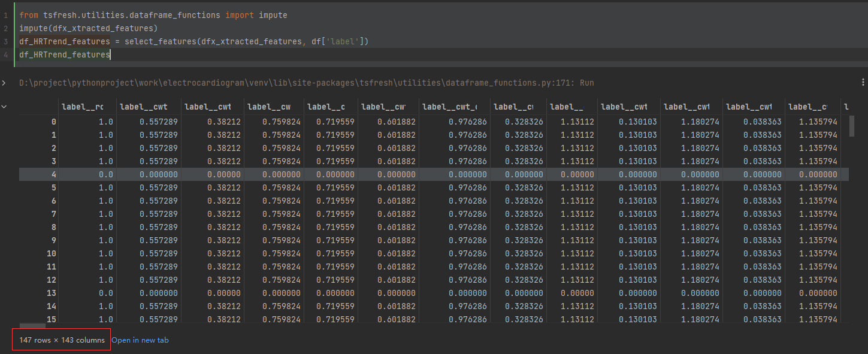The width and height of the screenshot is (868, 354).
Task: Sort by the label__rc column header
Action: point(82,107)
